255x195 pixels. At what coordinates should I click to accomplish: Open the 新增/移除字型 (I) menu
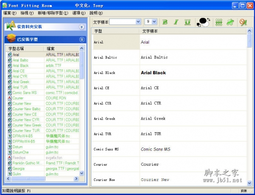tap(53, 13)
